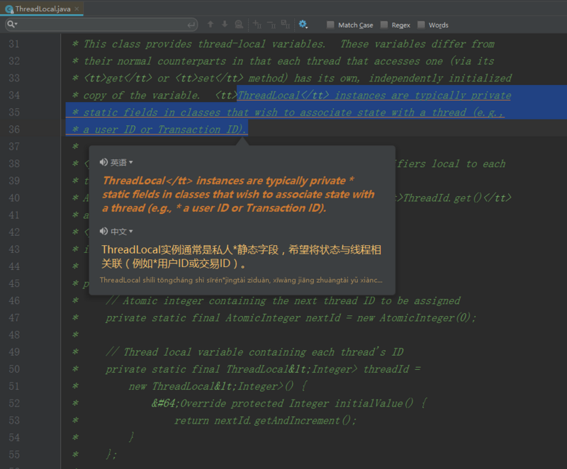Play English pronunciation speaker icon
Viewport: 567px width, 469px height.
[103, 162]
